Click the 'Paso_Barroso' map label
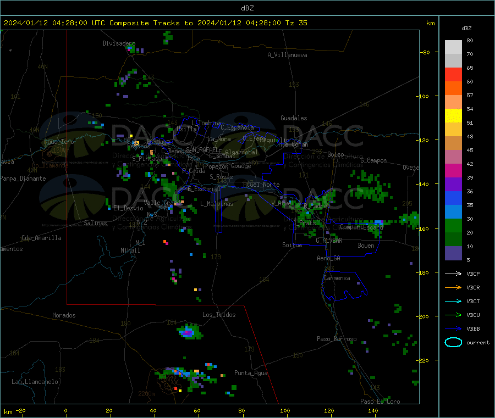The height and width of the screenshot is (418, 495). [337, 339]
